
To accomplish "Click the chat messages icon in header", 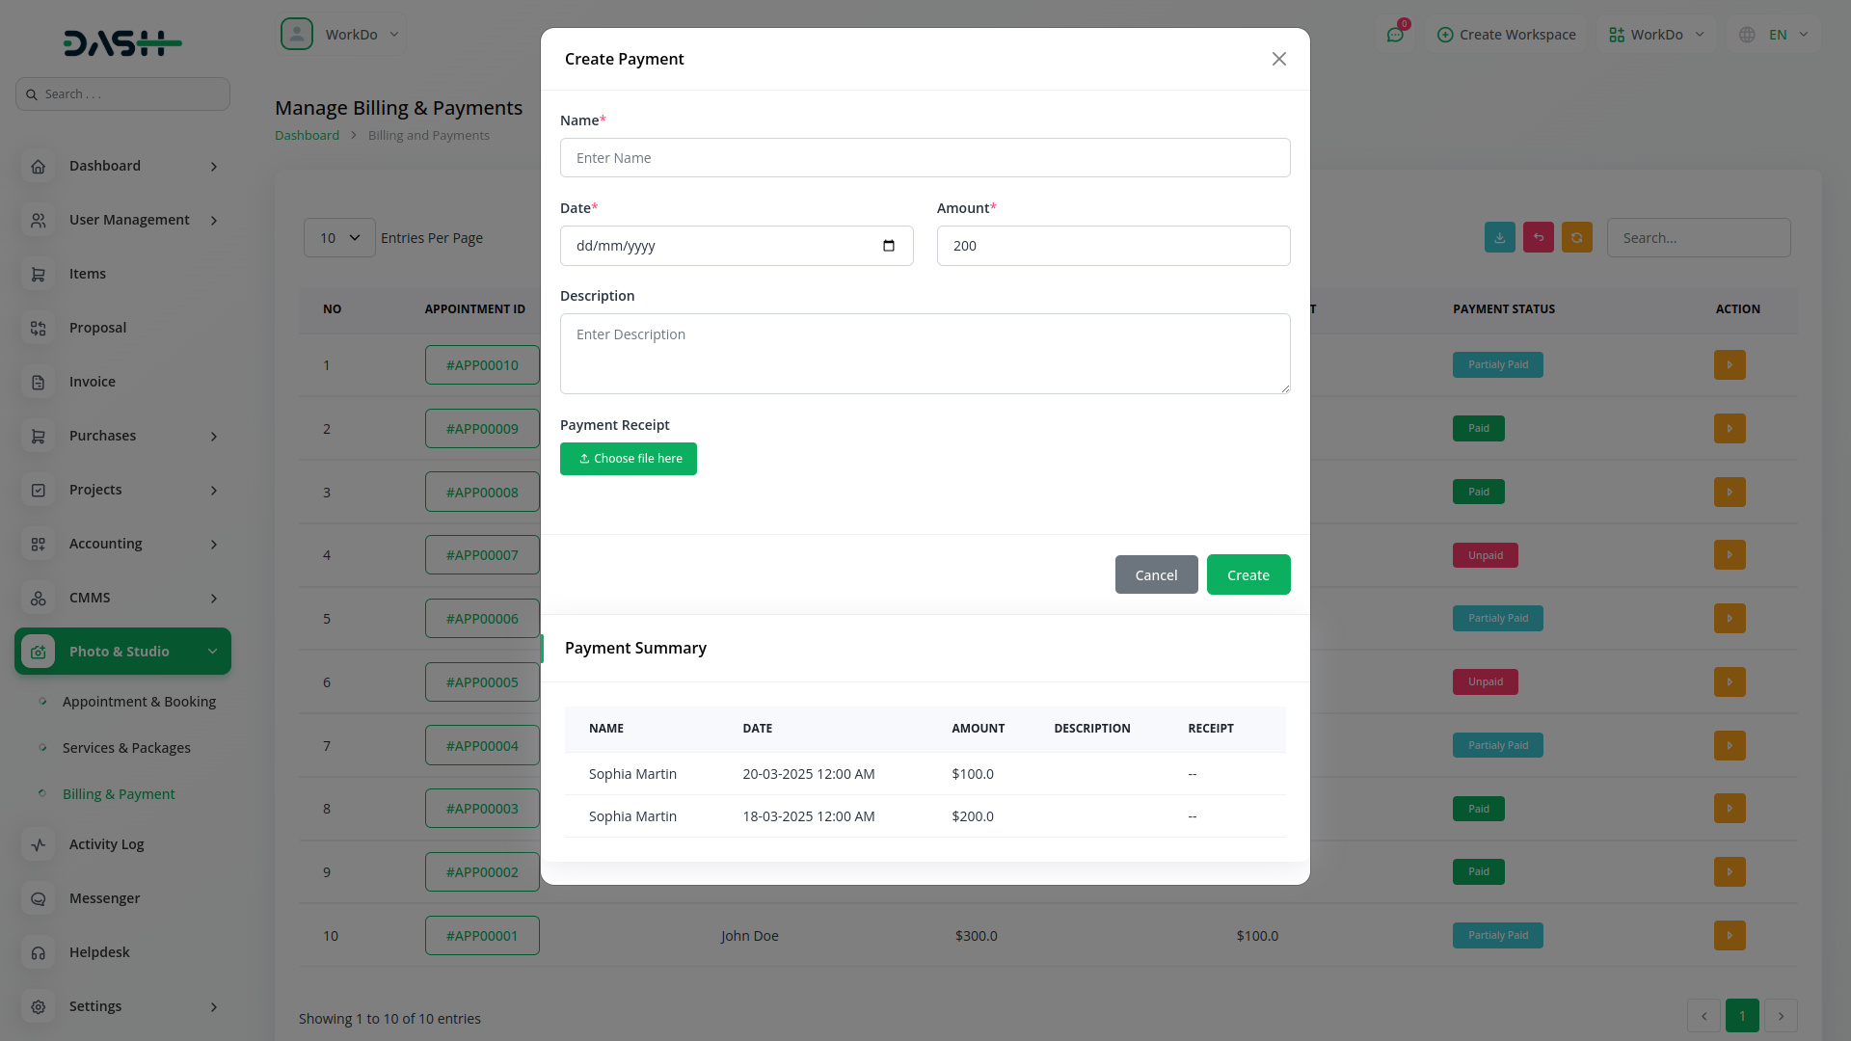I will pyautogui.click(x=1395, y=35).
